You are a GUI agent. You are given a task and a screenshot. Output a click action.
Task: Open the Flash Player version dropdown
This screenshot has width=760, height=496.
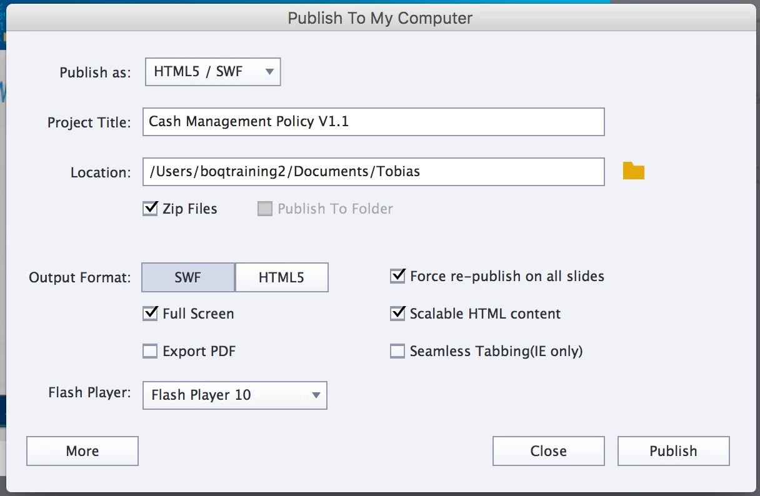[234, 395]
